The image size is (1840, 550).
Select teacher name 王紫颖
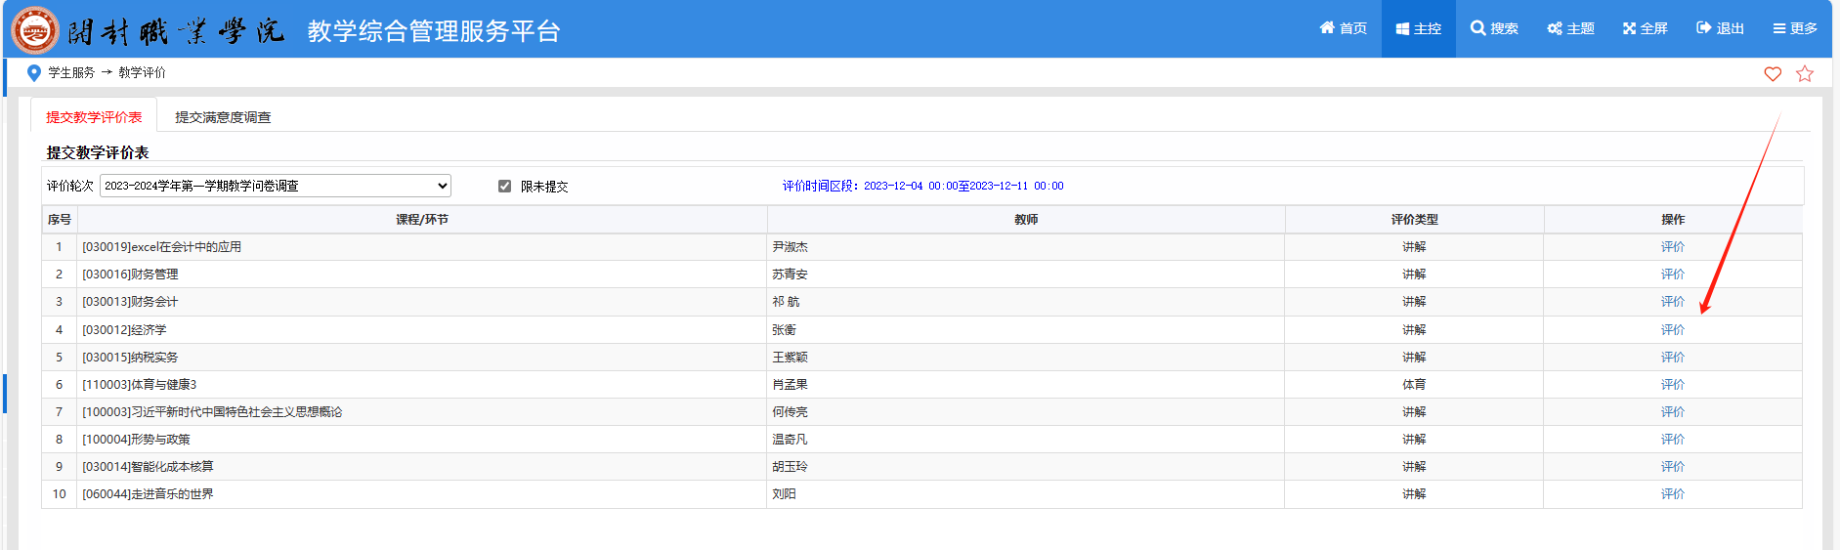pos(790,358)
